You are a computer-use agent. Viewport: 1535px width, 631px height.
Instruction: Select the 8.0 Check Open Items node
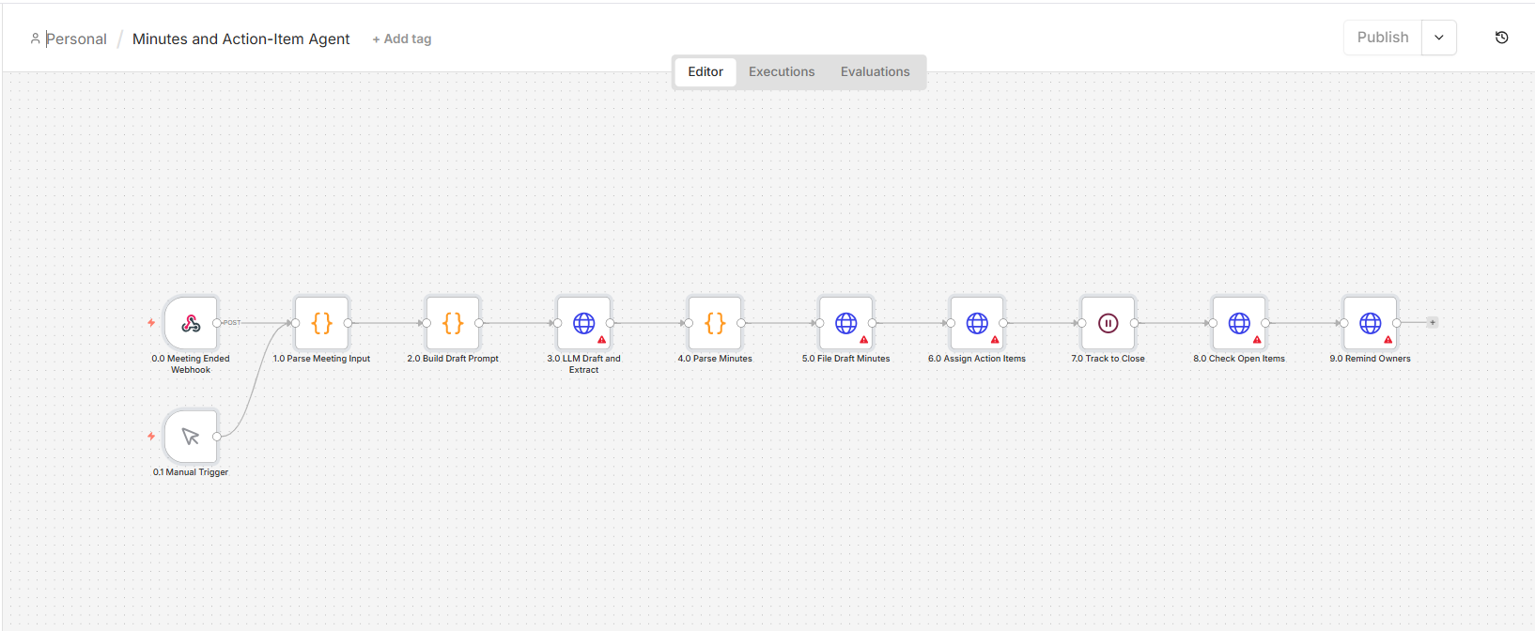(x=1239, y=323)
